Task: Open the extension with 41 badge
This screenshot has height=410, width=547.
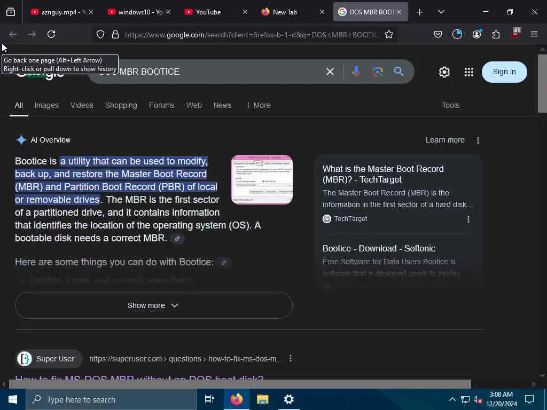Action: tap(515, 34)
